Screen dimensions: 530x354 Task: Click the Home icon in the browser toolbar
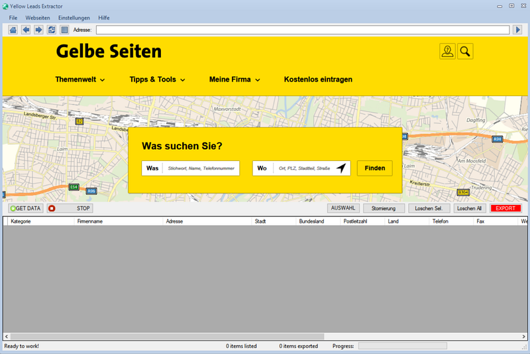[x=13, y=30]
